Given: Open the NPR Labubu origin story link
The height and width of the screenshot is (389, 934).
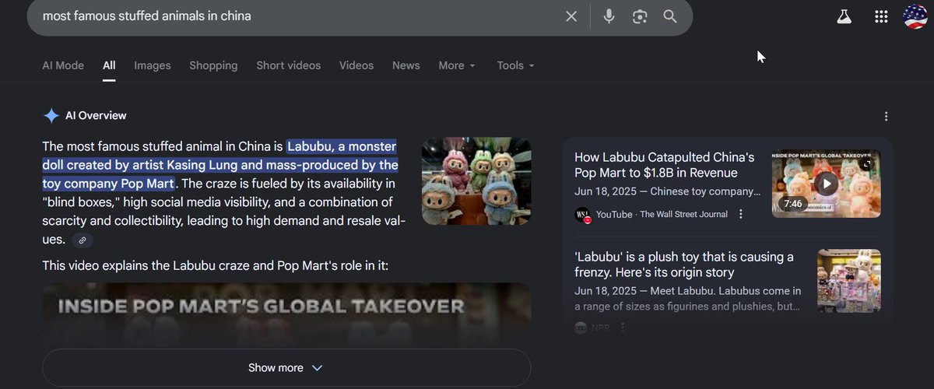Looking at the screenshot, I should [684, 265].
